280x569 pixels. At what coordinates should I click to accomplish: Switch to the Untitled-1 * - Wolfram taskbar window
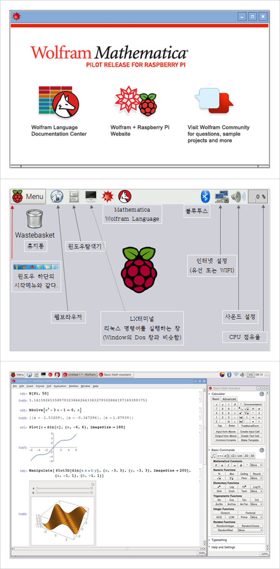(79, 375)
